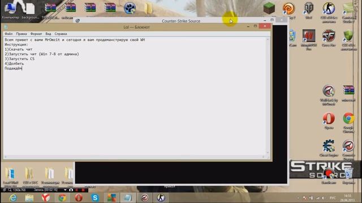The image size is (362, 203).
Task: Open the Вид menu in Notepad
Action: (48, 34)
